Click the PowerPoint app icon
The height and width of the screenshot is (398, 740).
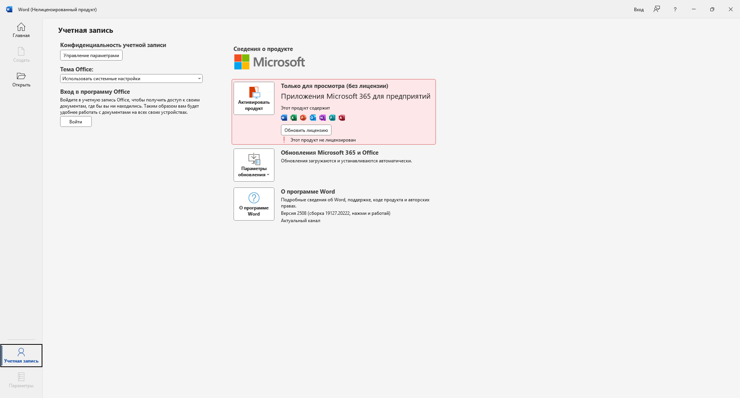pos(303,118)
